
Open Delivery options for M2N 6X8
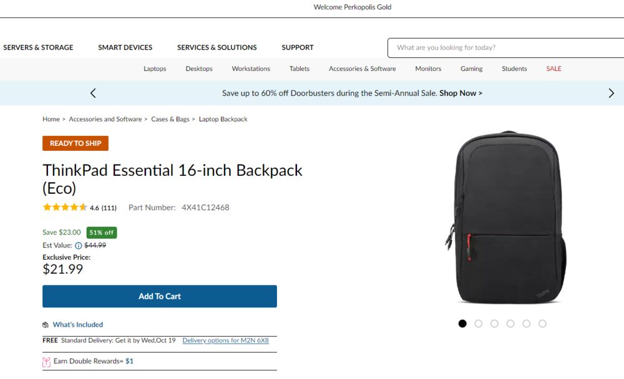226,340
